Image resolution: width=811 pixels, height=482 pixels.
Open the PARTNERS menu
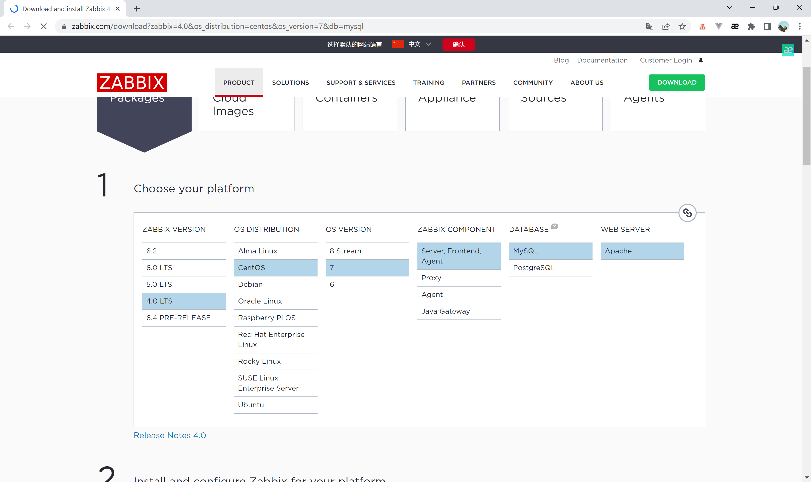pyautogui.click(x=479, y=83)
